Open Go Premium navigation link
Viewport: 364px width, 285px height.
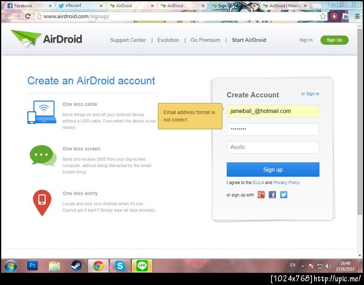pos(205,40)
